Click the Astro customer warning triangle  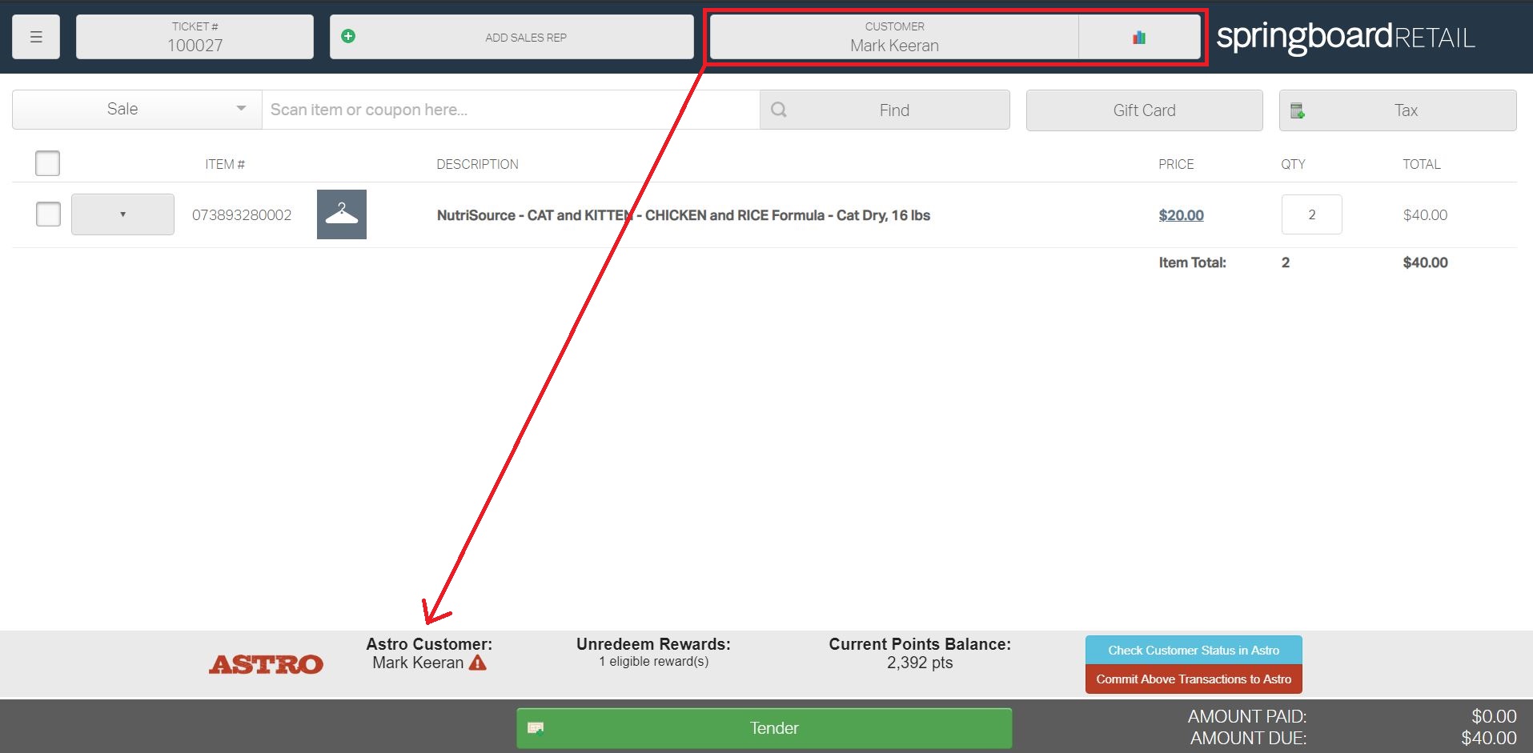click(478, 663)
